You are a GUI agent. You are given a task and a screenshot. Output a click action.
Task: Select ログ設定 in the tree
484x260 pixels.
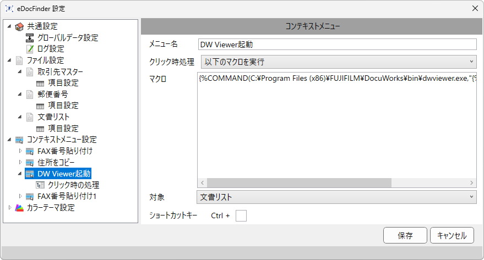pyautogui.click(x=51, y=49)
